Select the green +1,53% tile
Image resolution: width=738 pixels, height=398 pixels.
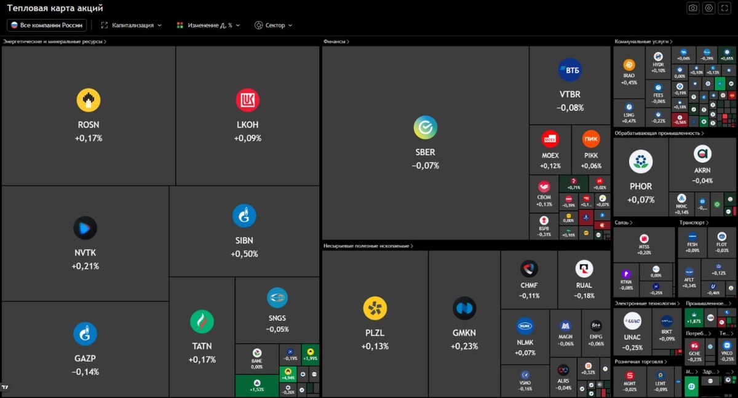(256, 386)
